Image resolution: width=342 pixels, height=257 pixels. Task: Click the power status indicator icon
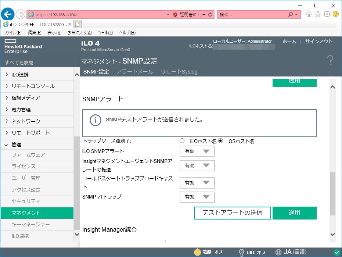(x=197, y=252)
